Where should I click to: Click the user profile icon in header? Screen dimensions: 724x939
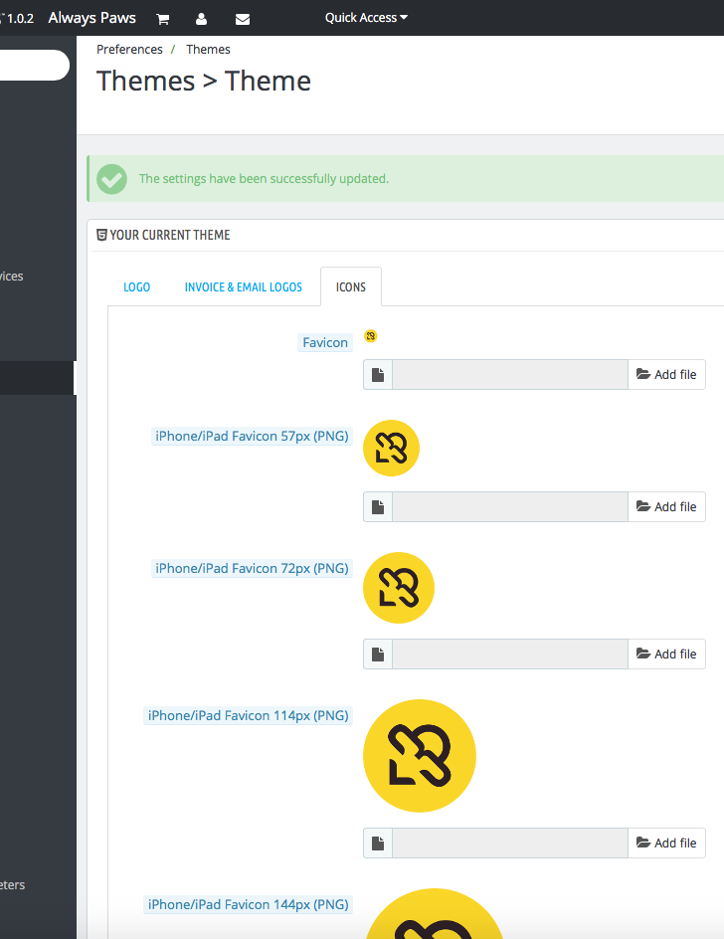[x=202, y=19]
